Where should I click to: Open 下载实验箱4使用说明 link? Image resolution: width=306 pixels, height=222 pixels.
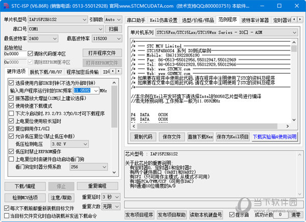click(x=274, y=137)
